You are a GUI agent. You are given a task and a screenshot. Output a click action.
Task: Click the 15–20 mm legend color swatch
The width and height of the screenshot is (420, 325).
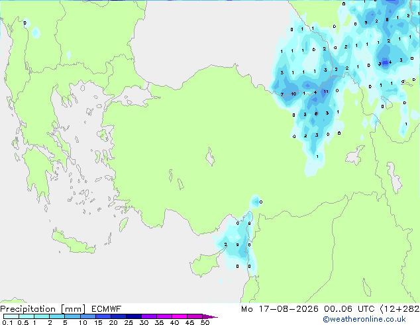pyautogui.click(x=103, y=316)
